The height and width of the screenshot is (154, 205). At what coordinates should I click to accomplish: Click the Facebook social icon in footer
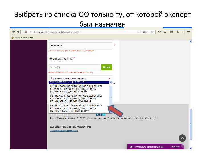point(100,114)
